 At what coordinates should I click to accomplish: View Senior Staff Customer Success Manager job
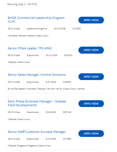coord(37,132)
